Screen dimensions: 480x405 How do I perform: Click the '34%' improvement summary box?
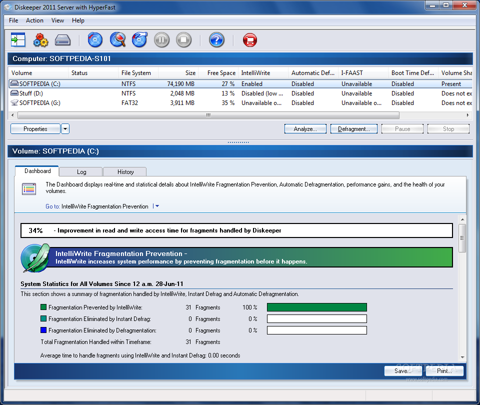[236, 230]
